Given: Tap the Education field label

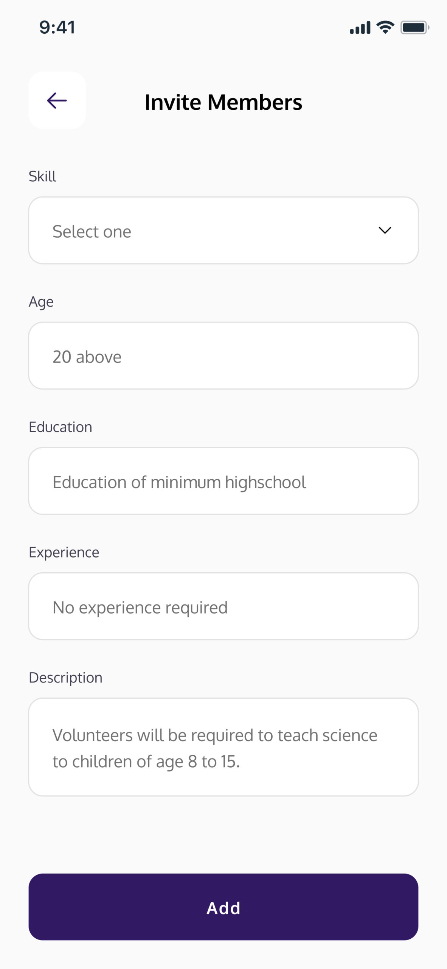Looking at the screenshot, I should tap(61, 427).
